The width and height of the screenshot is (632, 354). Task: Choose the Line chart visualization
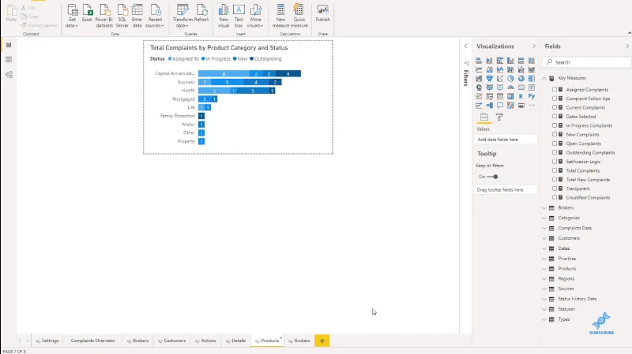(x=479, y=69)
